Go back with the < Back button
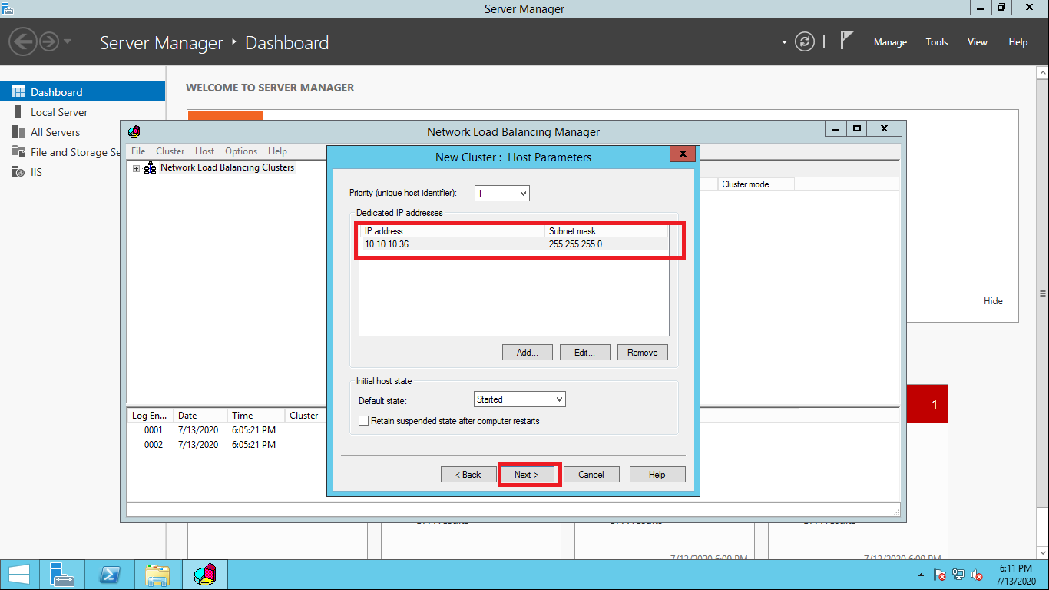Image resolution: width=1049 pixels, height=590 pixels. coord(468,475)
